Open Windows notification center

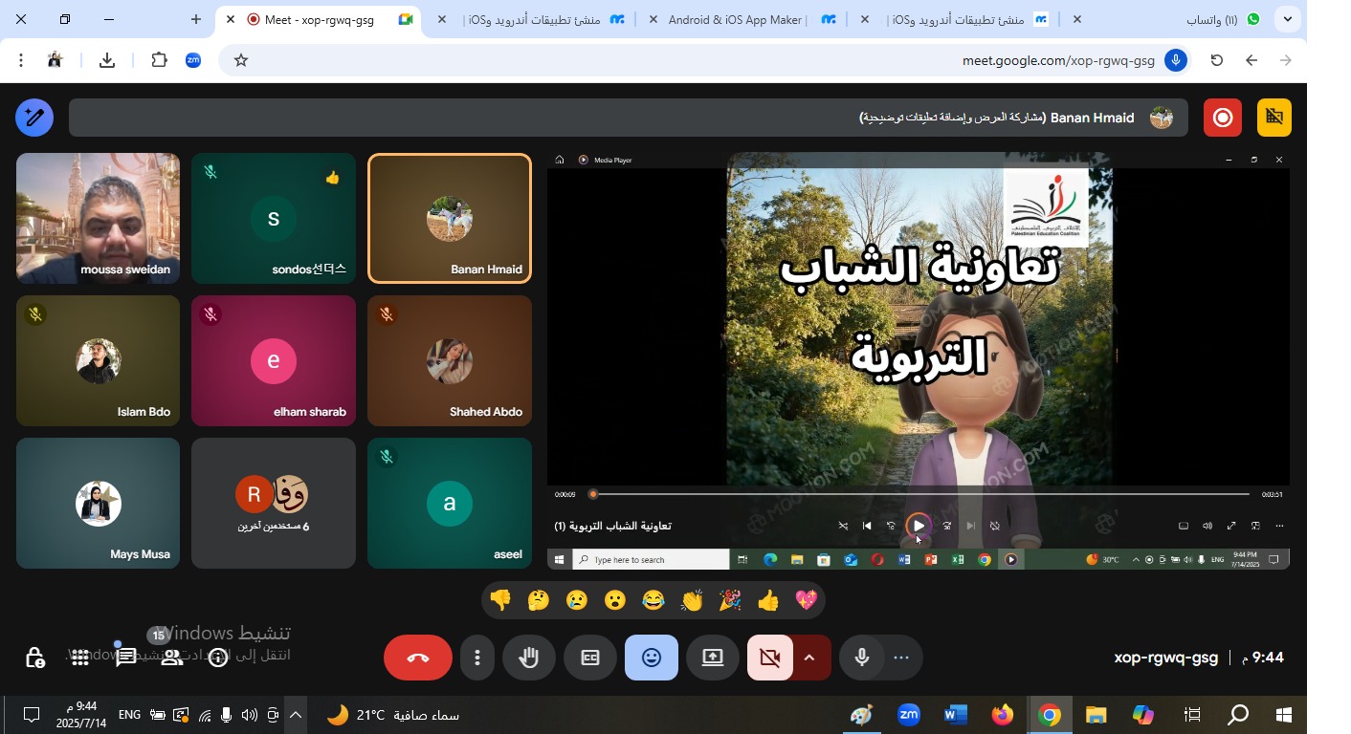32,715
